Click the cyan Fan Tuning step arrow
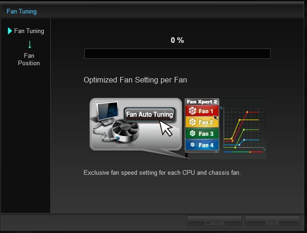307x233 pixels. tap(10, 31)
